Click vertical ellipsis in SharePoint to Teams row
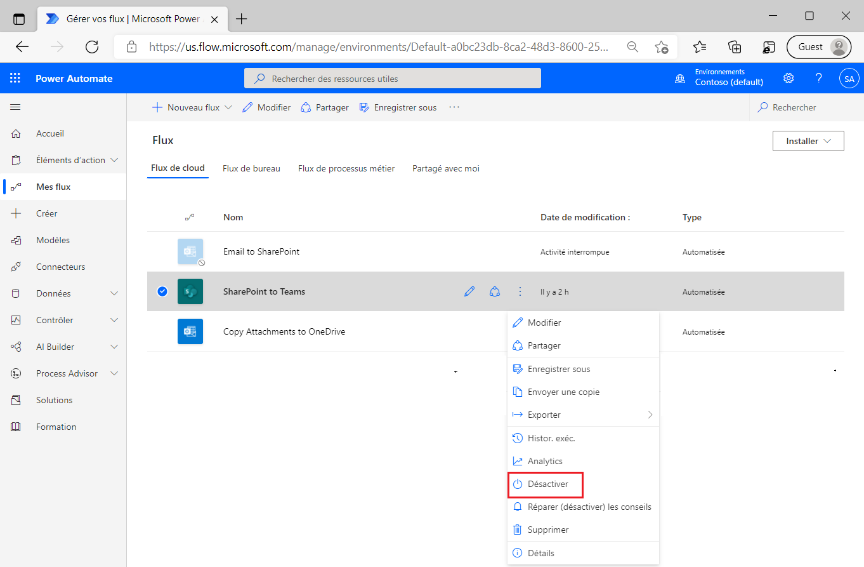The width and height of the screenshot is (864, 567). click(x=520, y=291)
